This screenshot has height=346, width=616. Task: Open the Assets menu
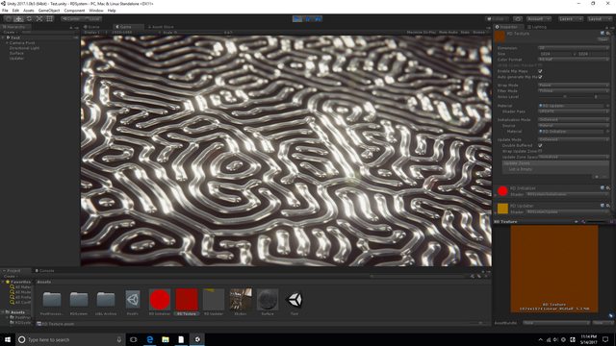[29, 11]
